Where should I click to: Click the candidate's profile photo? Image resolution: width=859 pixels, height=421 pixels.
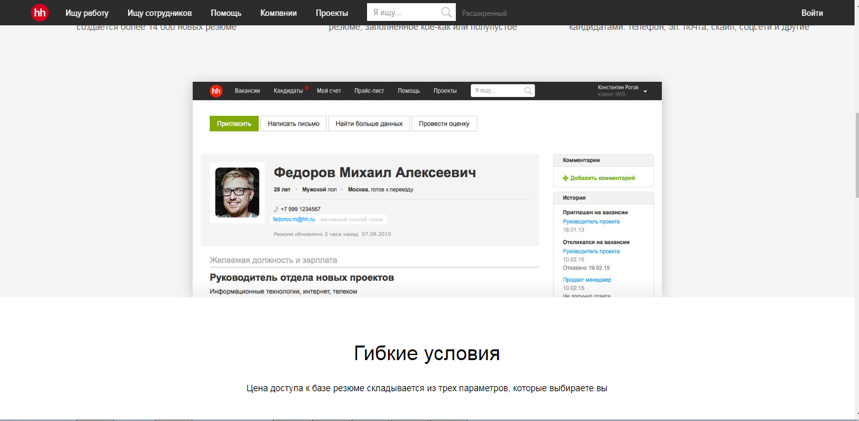(x=238, y=193)
